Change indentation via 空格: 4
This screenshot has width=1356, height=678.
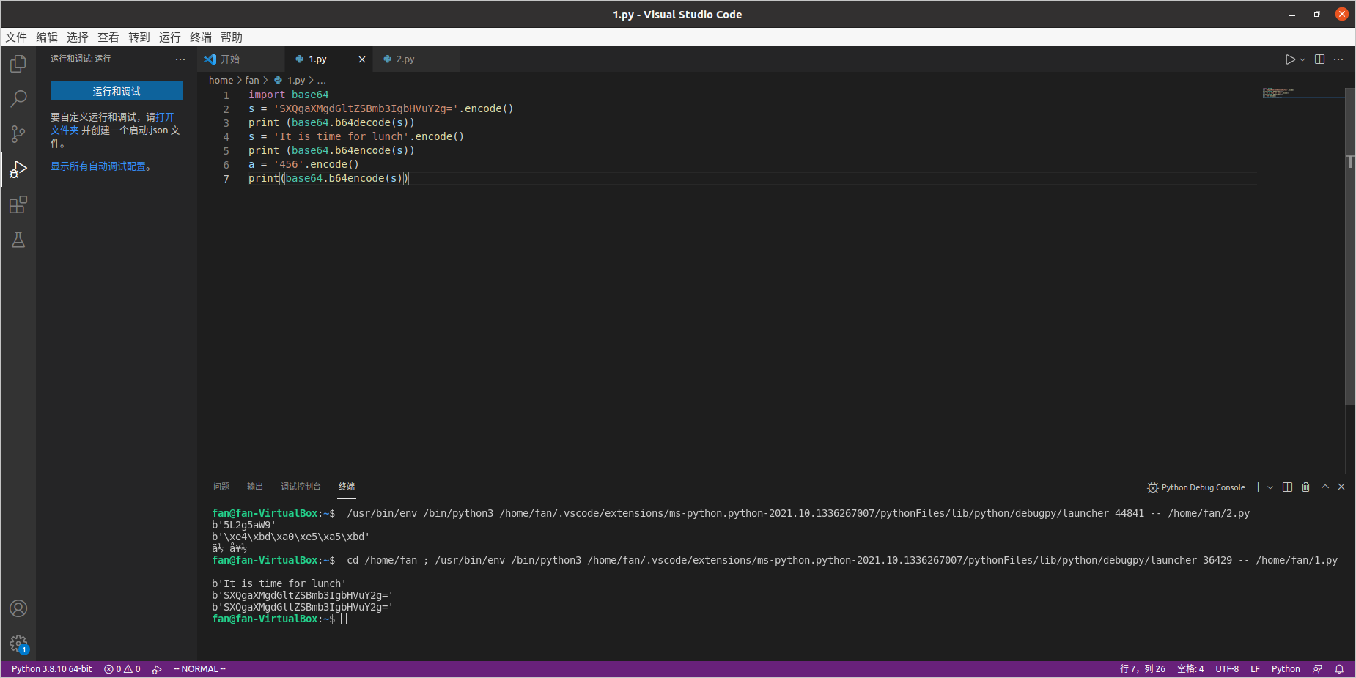click(x=1190, y=669)
